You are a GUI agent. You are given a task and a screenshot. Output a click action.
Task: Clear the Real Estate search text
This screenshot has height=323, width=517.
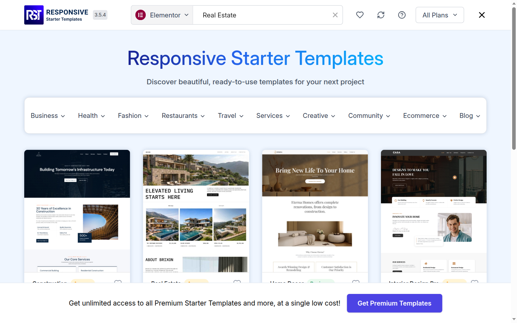[335, 15]
